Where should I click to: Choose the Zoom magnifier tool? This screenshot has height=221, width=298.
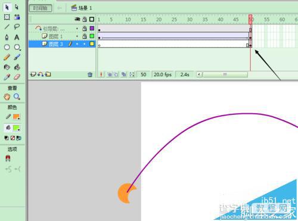coord(17,97)
